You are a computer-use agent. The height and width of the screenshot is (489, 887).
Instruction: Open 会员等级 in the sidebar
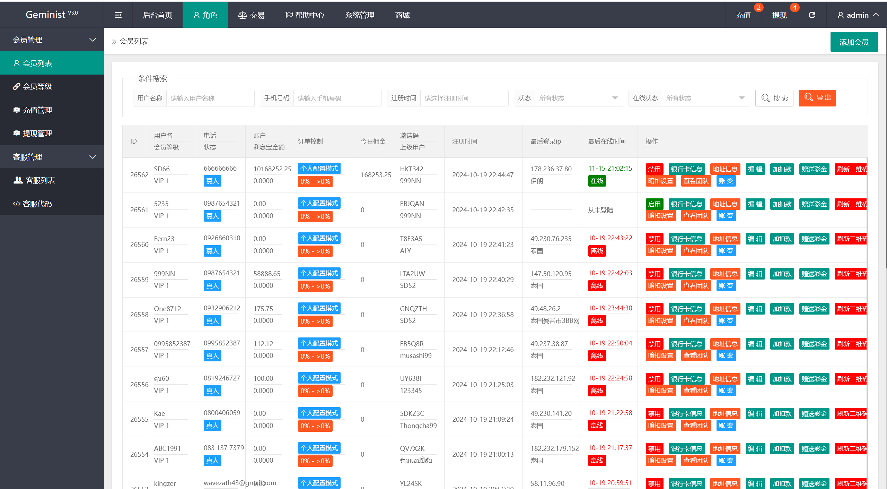pos(37,86)
